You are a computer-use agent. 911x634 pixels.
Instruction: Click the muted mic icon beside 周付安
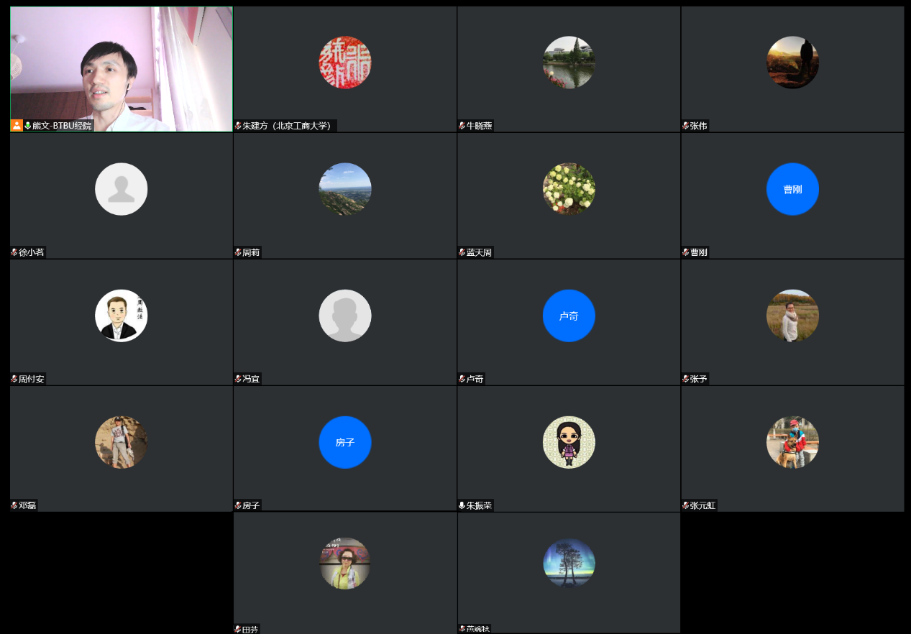(x=14, y=379)
